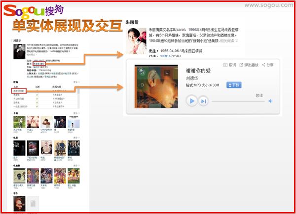
Task: Expand 朱丽倩 biography with the arrow
Action: (237, 40)
